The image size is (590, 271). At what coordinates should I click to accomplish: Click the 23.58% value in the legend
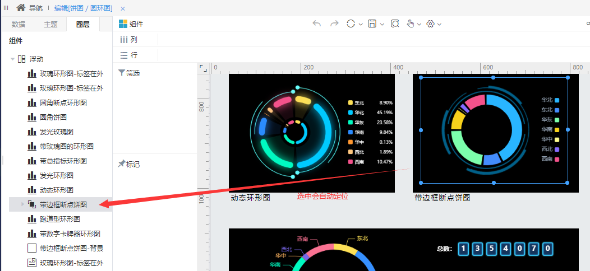pos(385,122)
